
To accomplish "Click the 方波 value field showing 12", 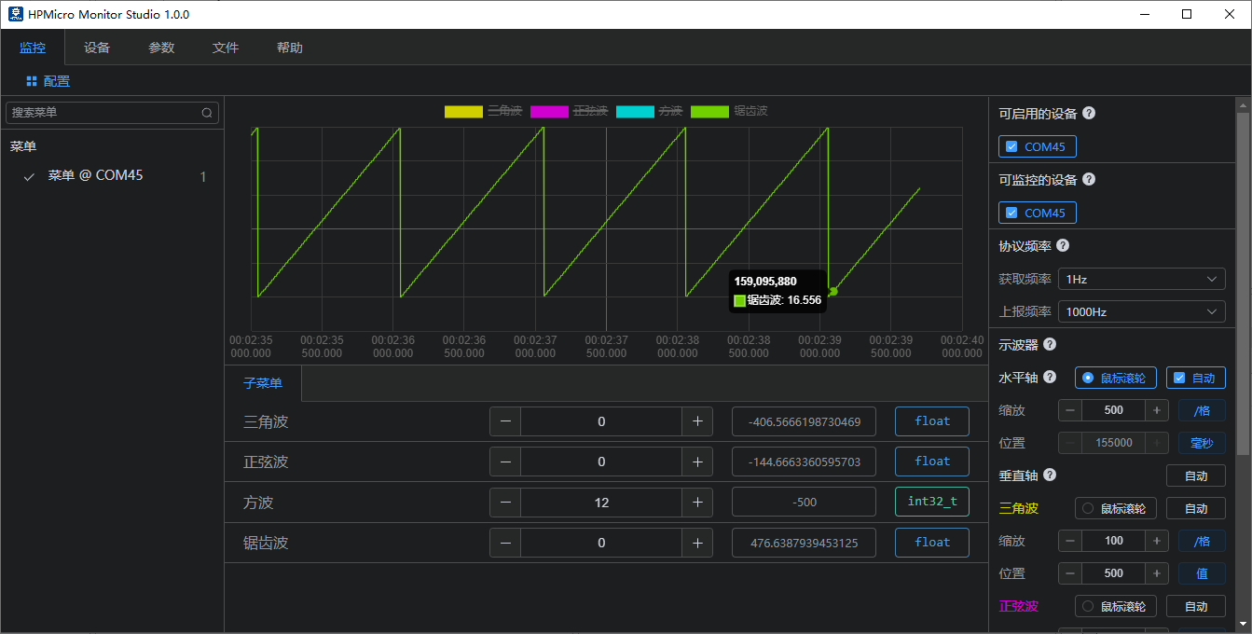I will [601, 503].
